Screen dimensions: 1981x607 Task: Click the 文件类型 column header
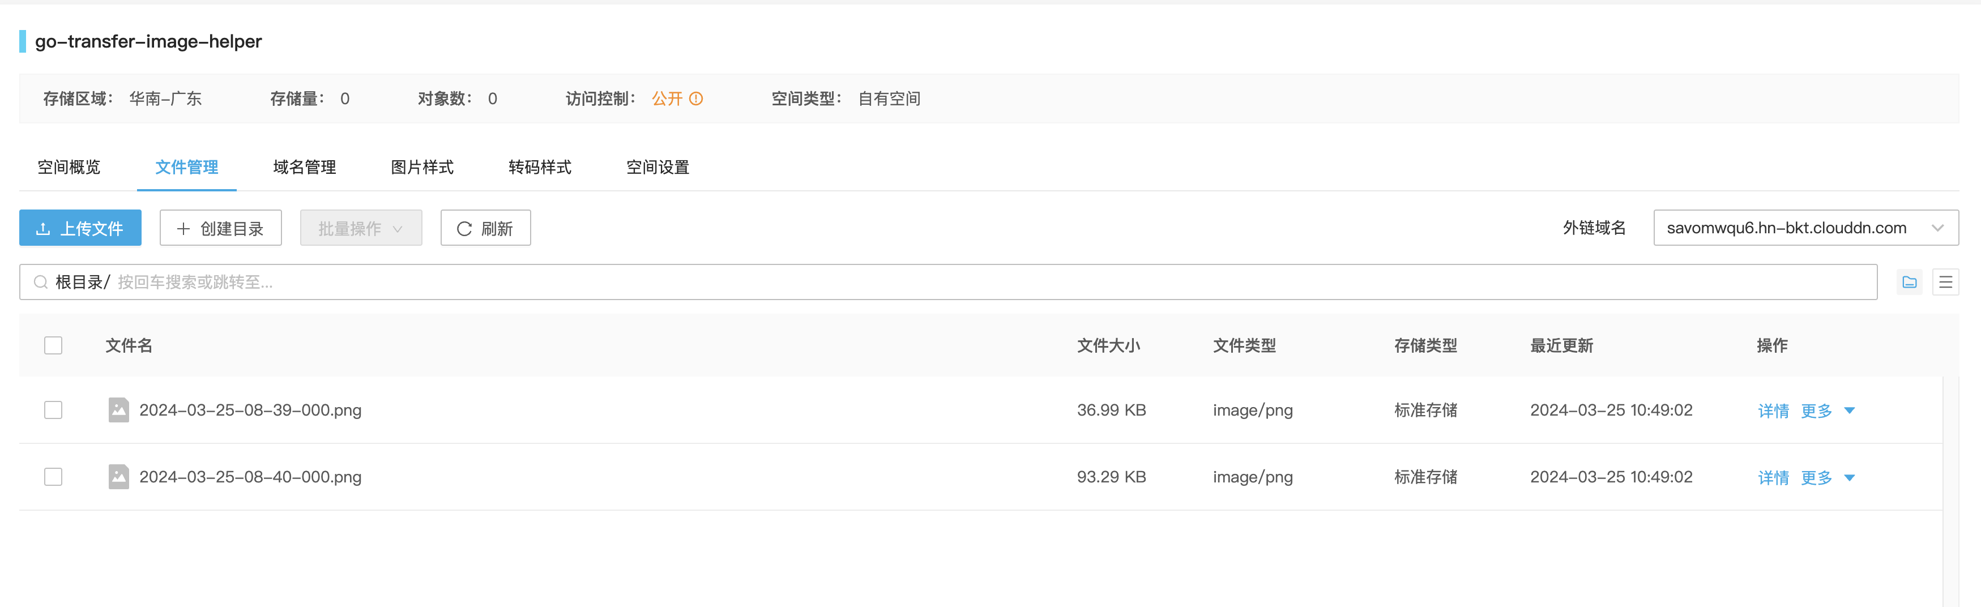tap(1244, 345)
